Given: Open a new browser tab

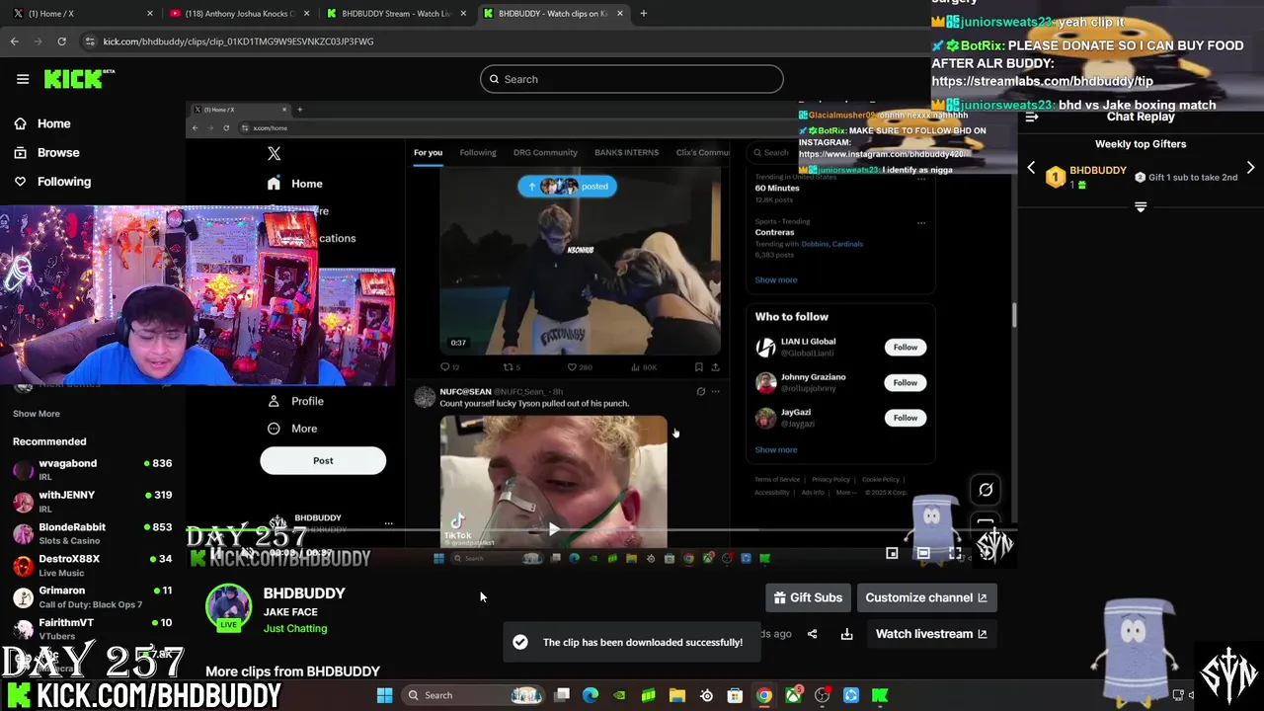Looking at the screenshot, I should (x=643, y=13).
